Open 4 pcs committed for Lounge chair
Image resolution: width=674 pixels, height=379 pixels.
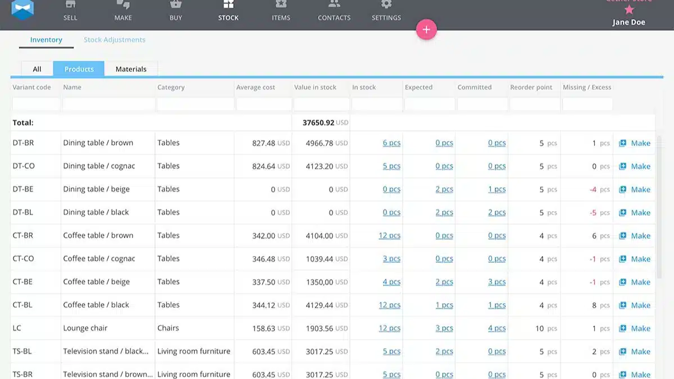(497, 328)
